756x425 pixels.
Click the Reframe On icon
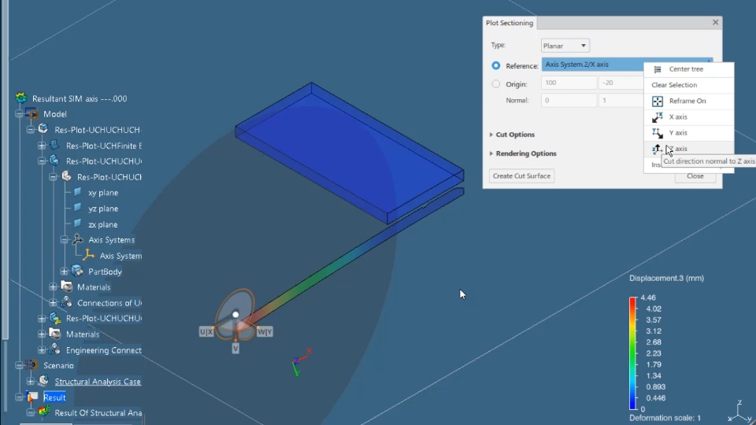657,102
